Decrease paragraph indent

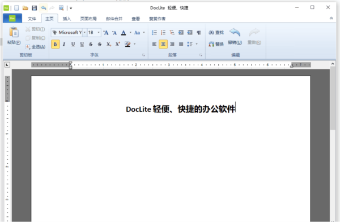181,33
